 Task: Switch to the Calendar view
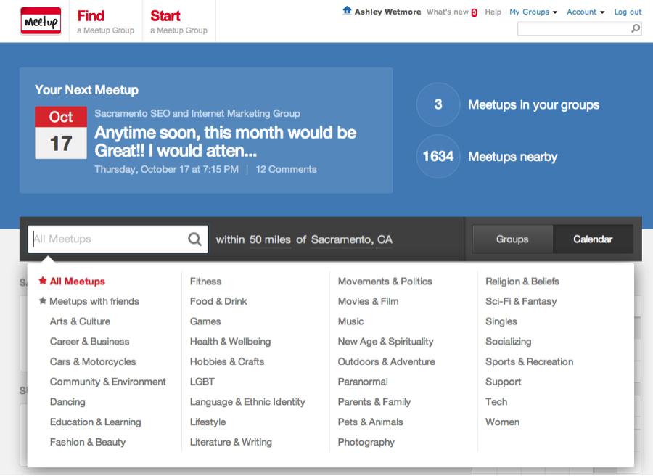(593, 239)
